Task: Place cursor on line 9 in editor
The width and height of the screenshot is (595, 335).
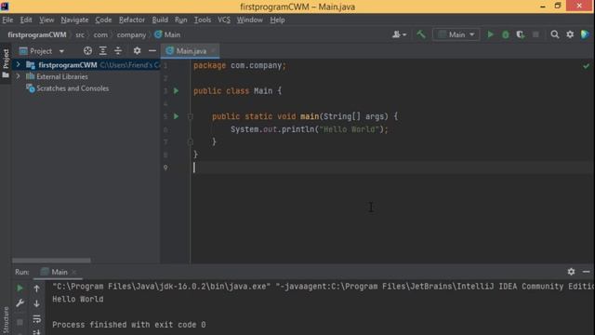Action: [390, 167]
